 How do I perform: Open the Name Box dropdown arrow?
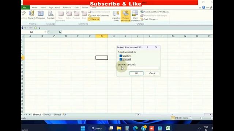pyautogui.click(x=45, y=32)
